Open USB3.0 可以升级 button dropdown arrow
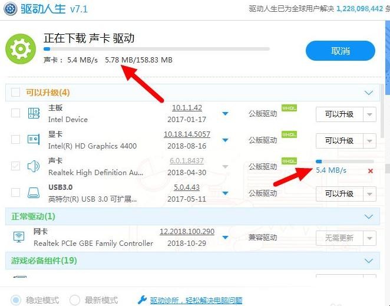The height and width of the screenshot is (306, 390). 369,194
